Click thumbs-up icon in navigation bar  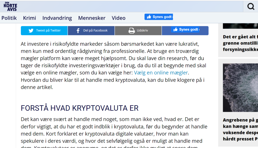149,17
